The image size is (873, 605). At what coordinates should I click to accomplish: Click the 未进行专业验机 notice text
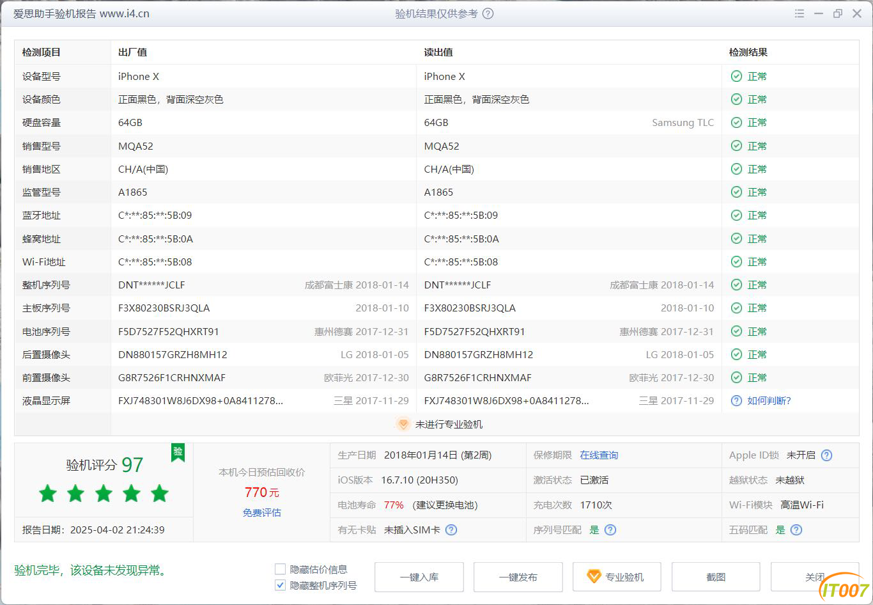[449, 425]
